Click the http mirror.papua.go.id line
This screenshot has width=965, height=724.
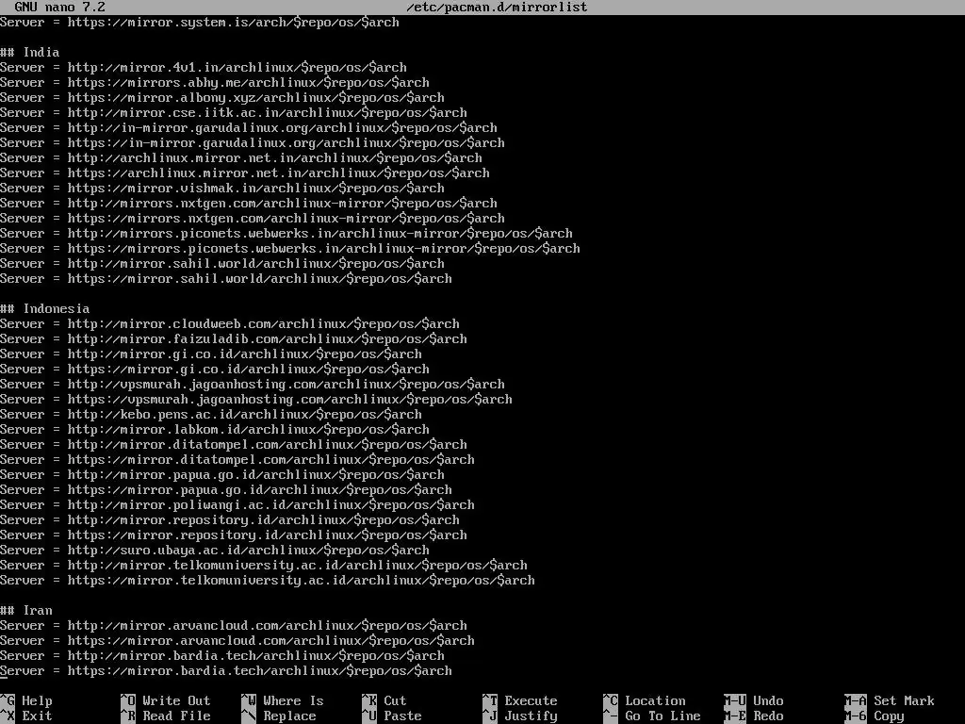(222, 475)
